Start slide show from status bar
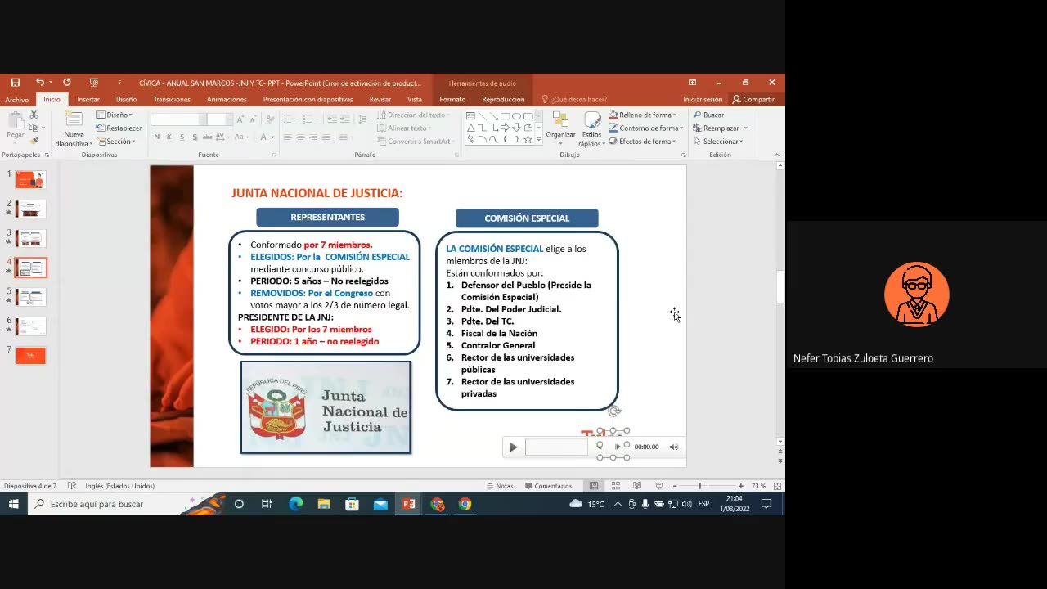 pos(658,486)
